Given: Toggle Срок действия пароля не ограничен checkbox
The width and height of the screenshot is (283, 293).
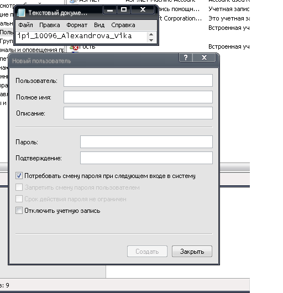Looking at the screenshot, I should click(19, 199).
